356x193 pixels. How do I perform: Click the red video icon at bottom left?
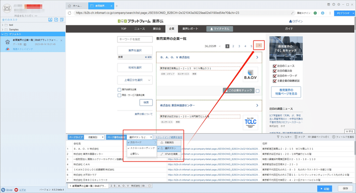[16, 190]
